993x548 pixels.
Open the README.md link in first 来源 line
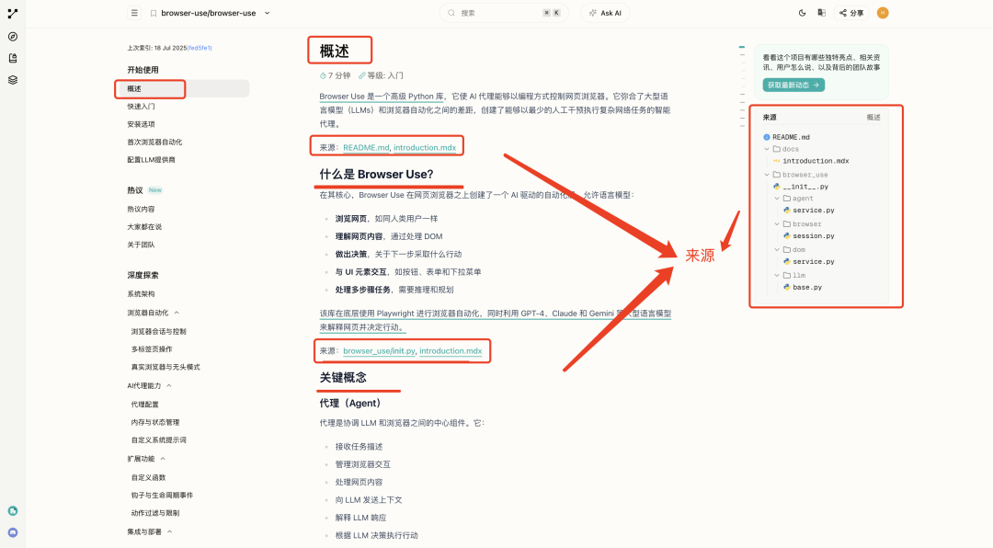tap(366, 148)
